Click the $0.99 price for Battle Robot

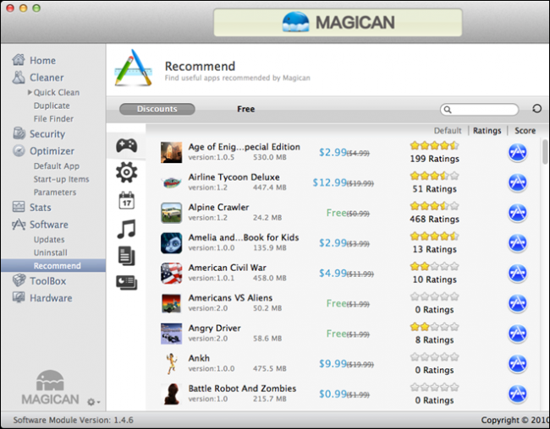coord(333,394)
